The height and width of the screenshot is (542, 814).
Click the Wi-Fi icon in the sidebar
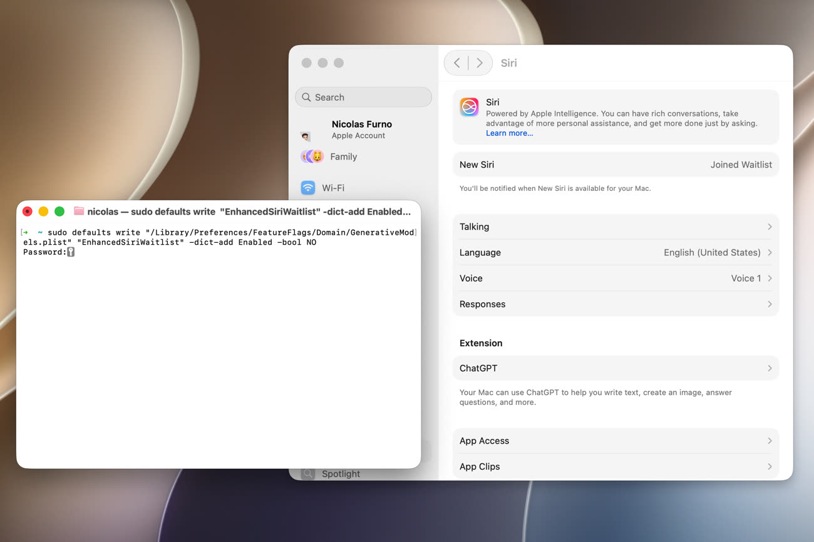coord(308,188)
